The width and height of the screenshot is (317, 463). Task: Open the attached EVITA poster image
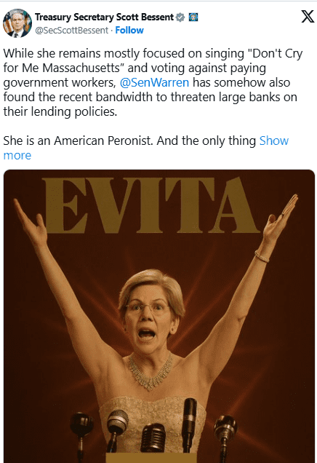(x=159, y=316)
